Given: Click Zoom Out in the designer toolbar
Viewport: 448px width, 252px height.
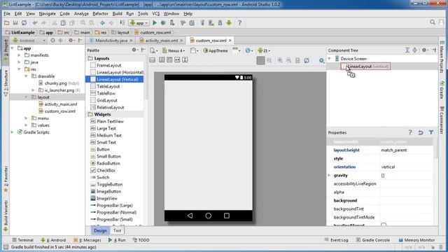Looking at the screenshot, I should pos(289,60).
